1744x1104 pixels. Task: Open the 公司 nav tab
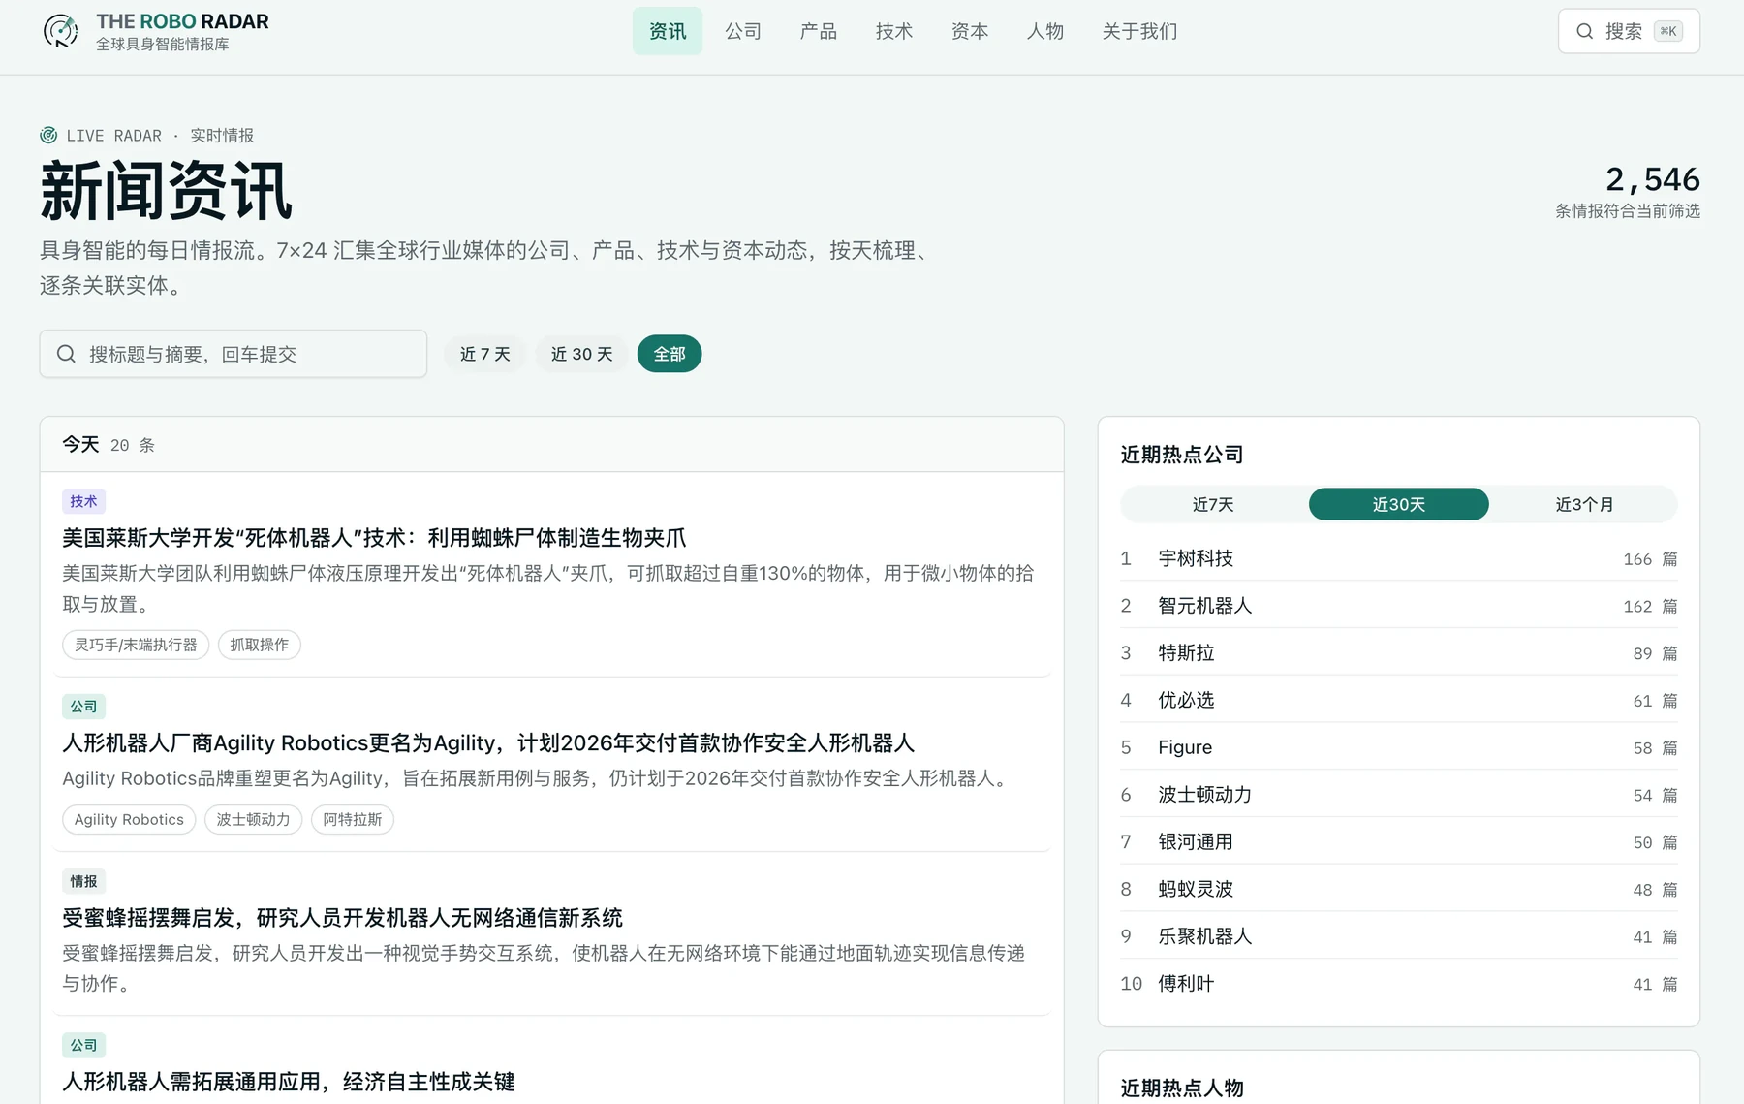pyautogui.click(x=743, y=31)
